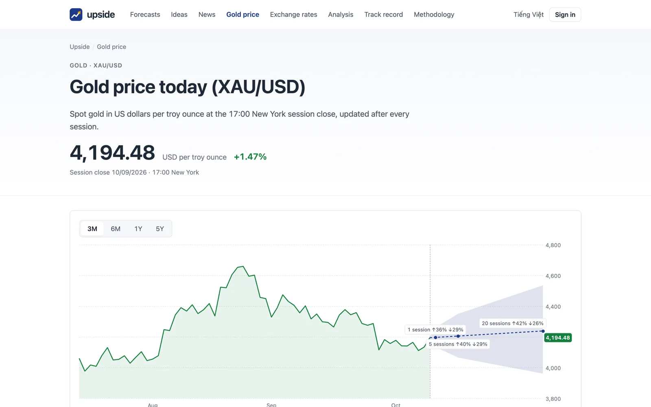Viewport: 651px width, 407px height.
Task: Click the 1 session forecast label
Action: 435,330
